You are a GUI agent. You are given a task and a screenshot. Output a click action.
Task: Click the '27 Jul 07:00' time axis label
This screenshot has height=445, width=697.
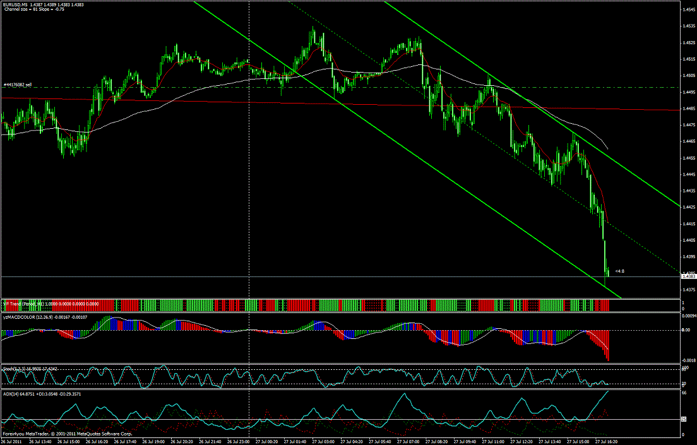408,442
